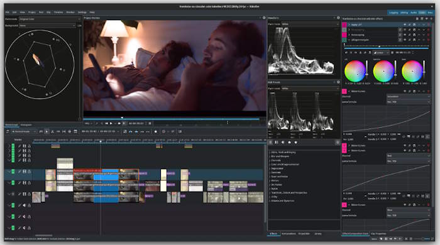Click the effects list favorites star icon
Viewport: 440px width, 245px height.
[295, 143]
